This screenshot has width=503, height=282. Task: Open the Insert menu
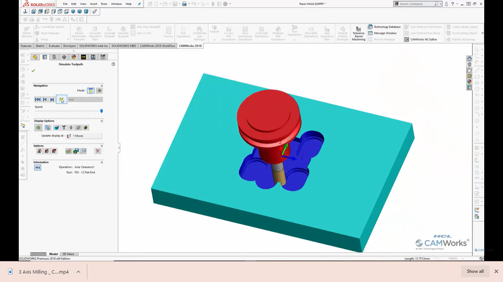click(x=94, y=4)
